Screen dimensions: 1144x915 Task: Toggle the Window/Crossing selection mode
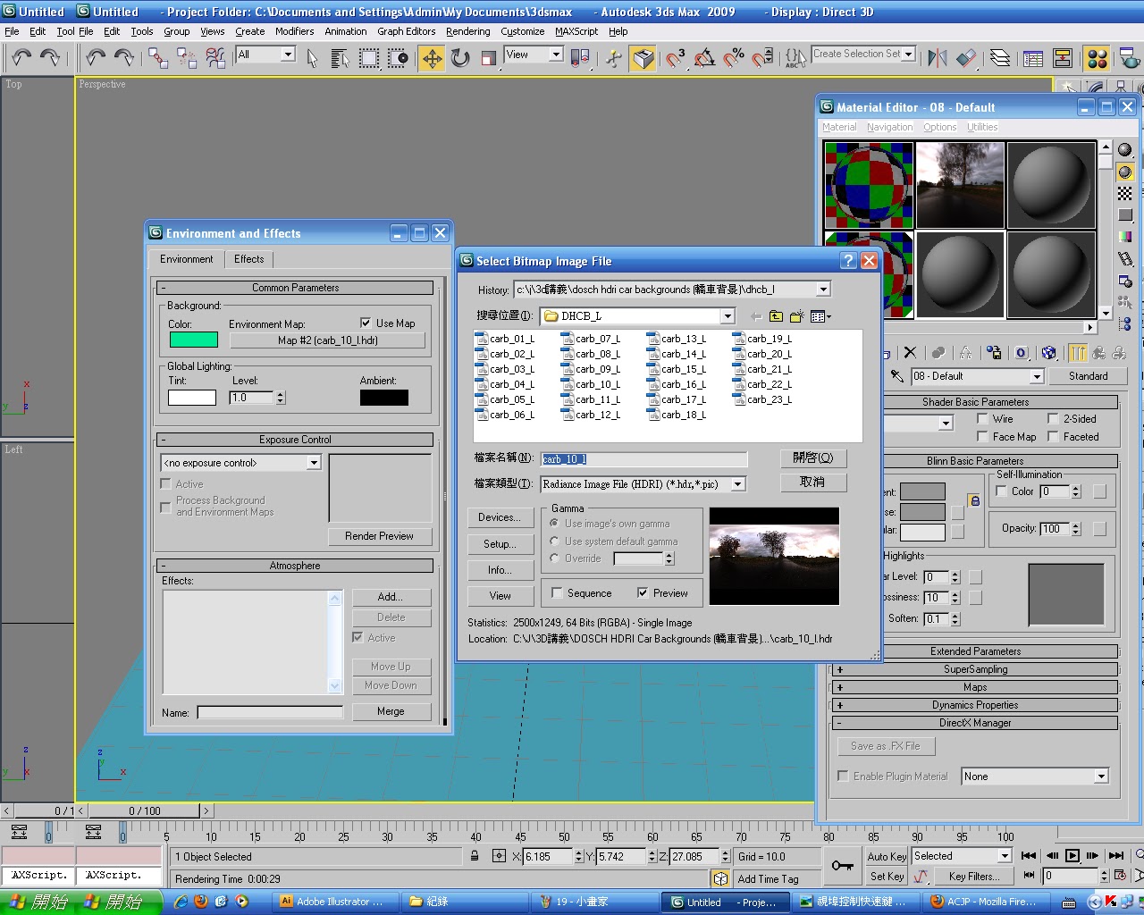399,58
